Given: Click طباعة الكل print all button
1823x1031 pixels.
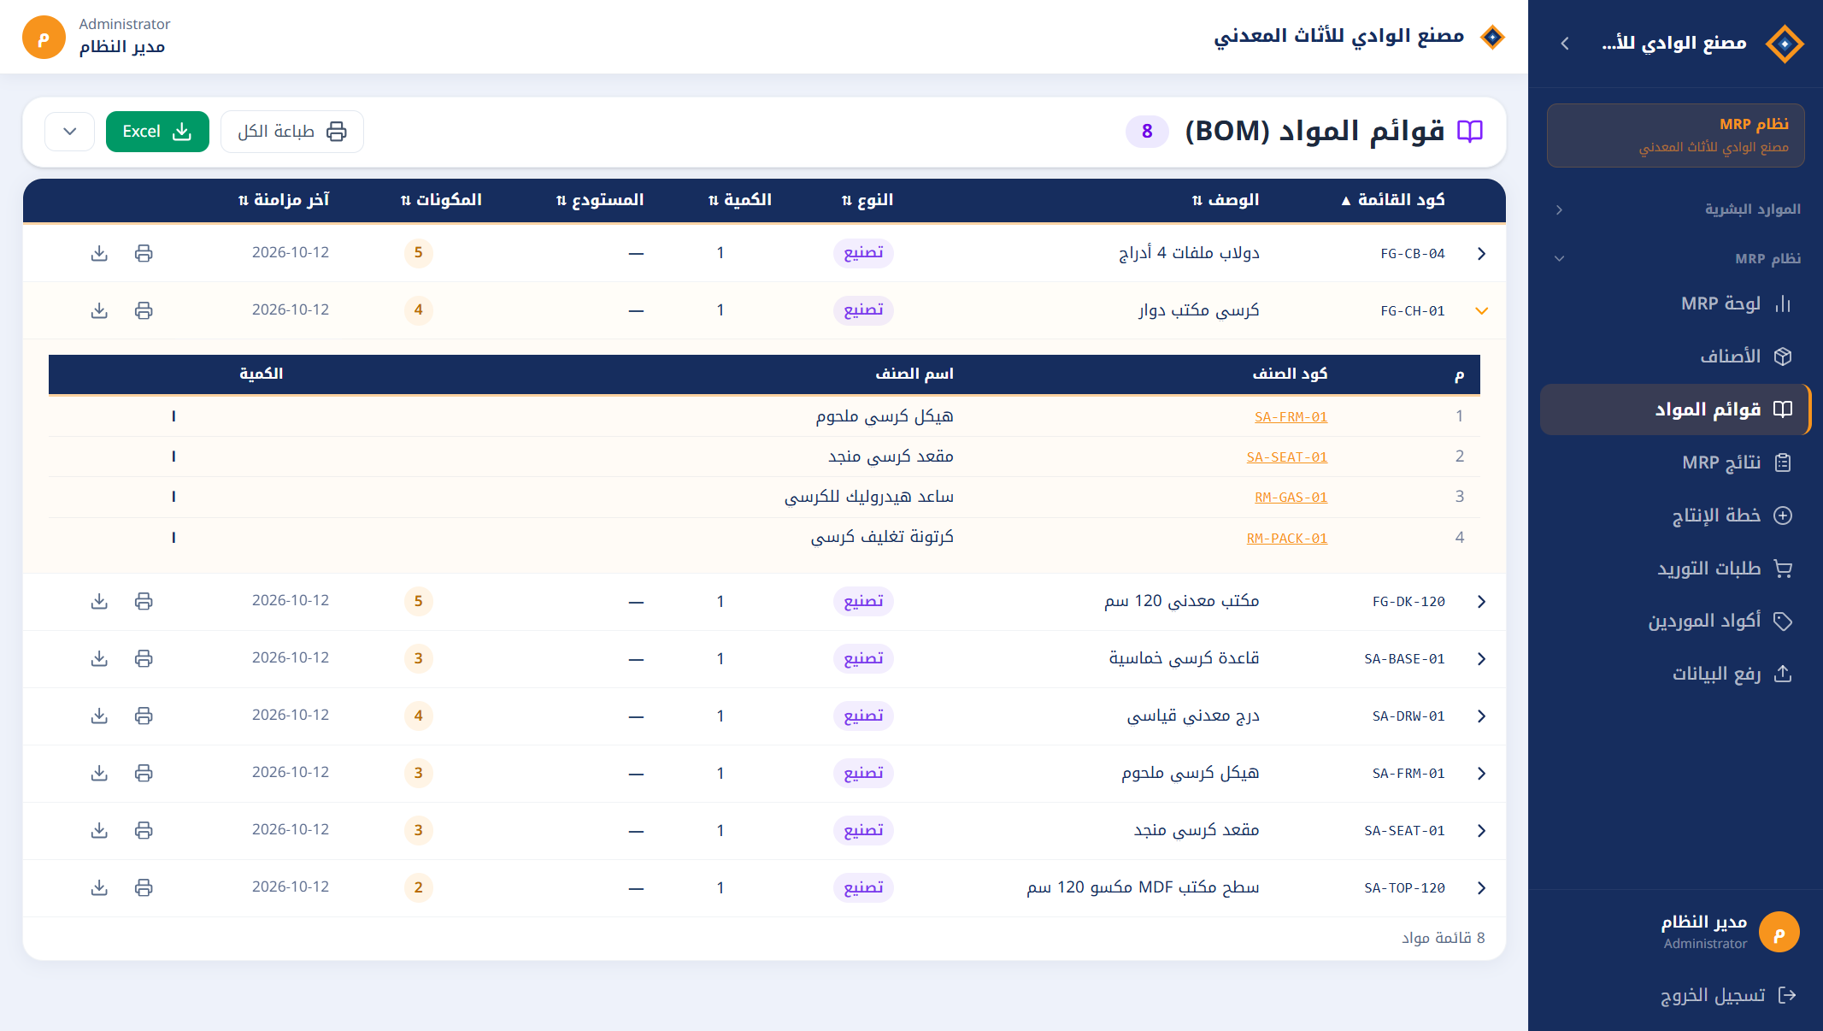Looking at the screenshot, I should (292, 132).
